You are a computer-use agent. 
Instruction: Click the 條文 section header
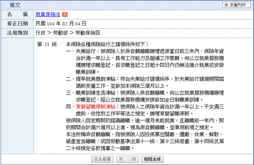pyautogui.click(x=15, y=5)
